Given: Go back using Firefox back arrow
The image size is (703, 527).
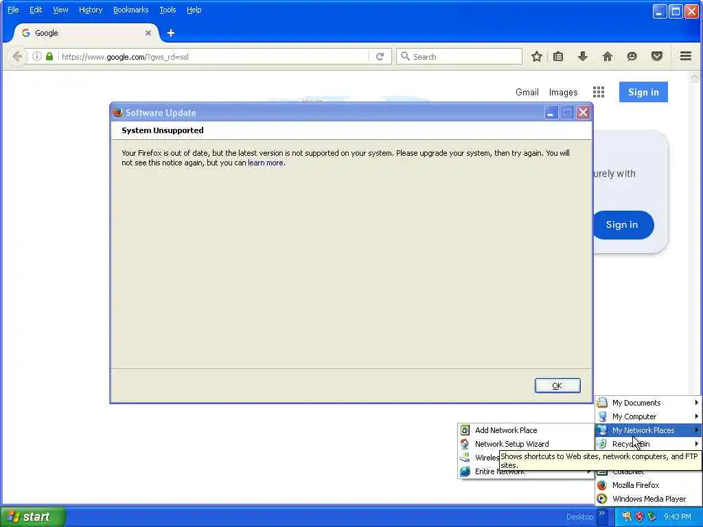Looking at the screenshot, I should pos(17,56).
